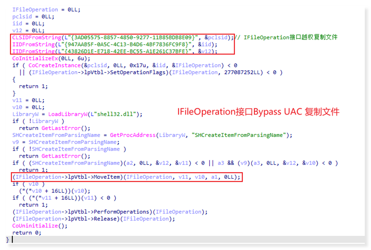Click the CLSIDFromString function call

pyautogui.click(x=123, y=38)
